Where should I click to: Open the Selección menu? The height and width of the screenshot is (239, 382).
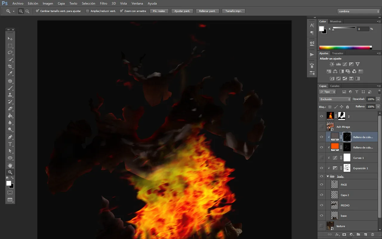[x=88, y=4]
